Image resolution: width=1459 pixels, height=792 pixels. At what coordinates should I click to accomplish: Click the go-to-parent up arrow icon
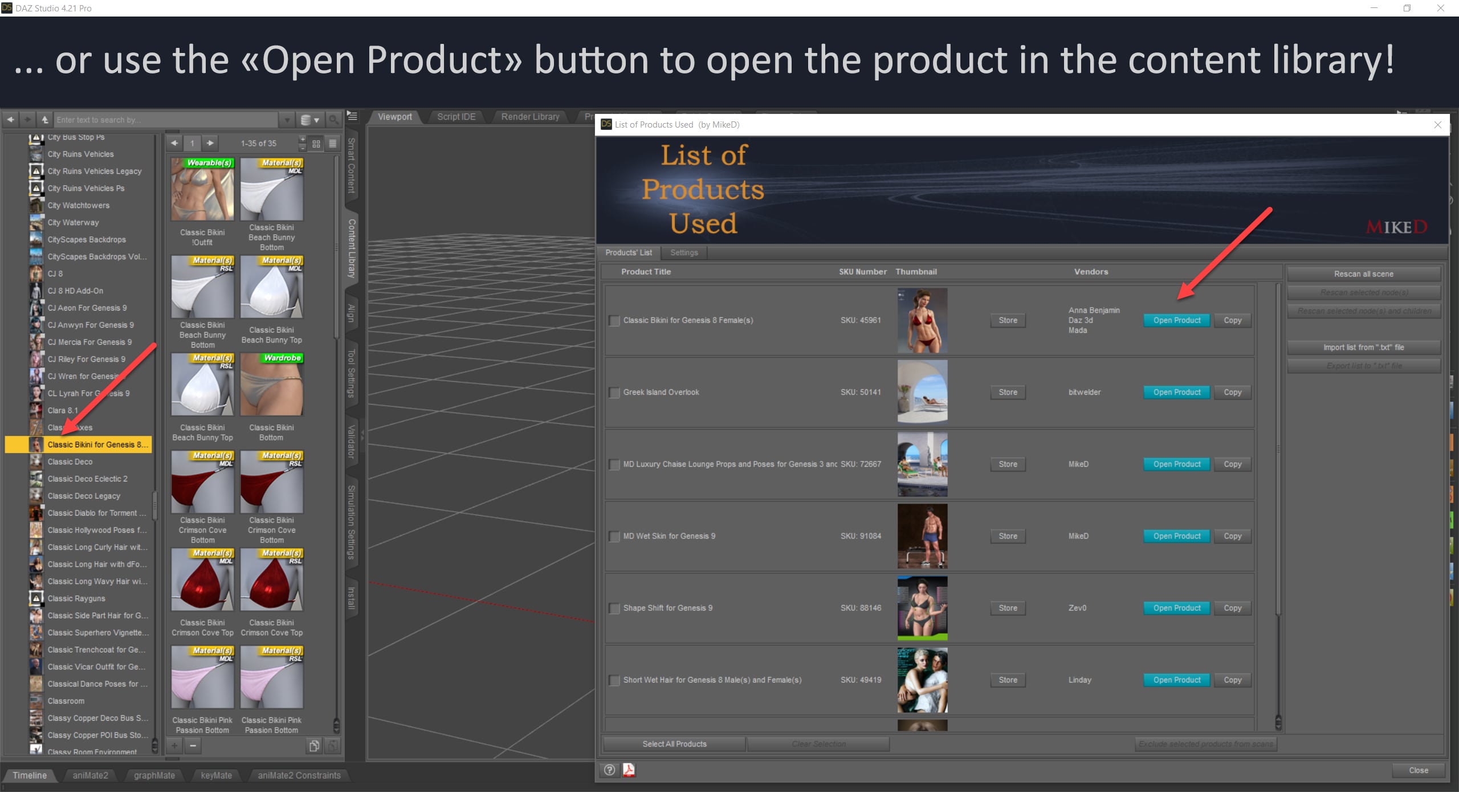coord(44,120)
